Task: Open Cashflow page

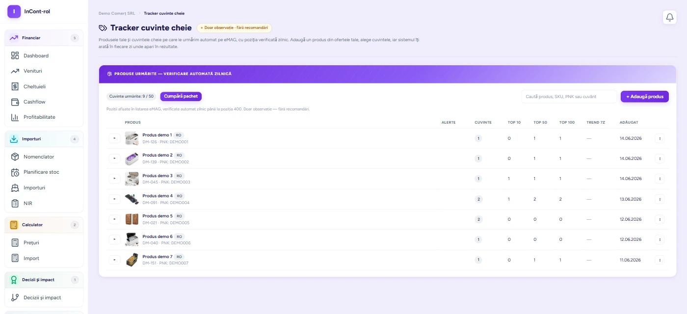Action: pyautogui.click(x=44, y=102)
